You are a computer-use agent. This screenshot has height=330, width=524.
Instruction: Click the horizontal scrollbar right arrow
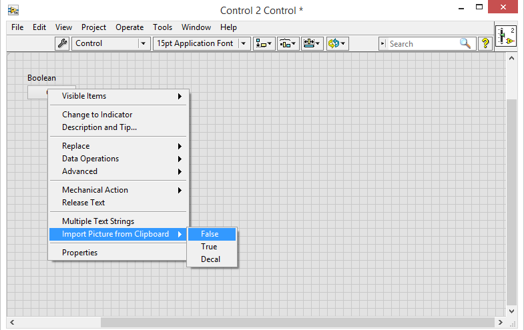[x=500, y=322]
